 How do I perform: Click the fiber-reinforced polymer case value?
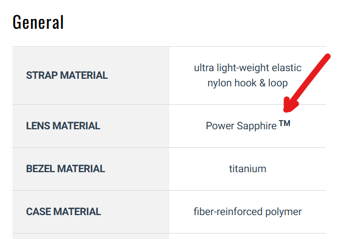coord(248,212)
